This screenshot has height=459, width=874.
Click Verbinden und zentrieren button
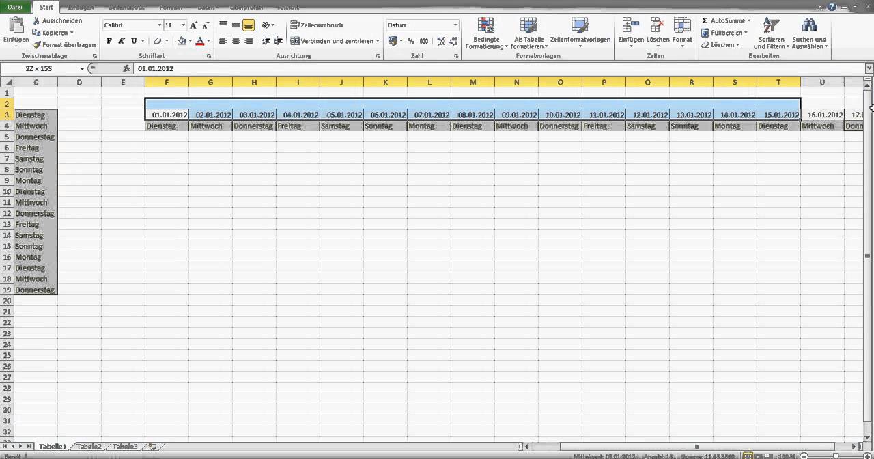(x=331, y=41)
